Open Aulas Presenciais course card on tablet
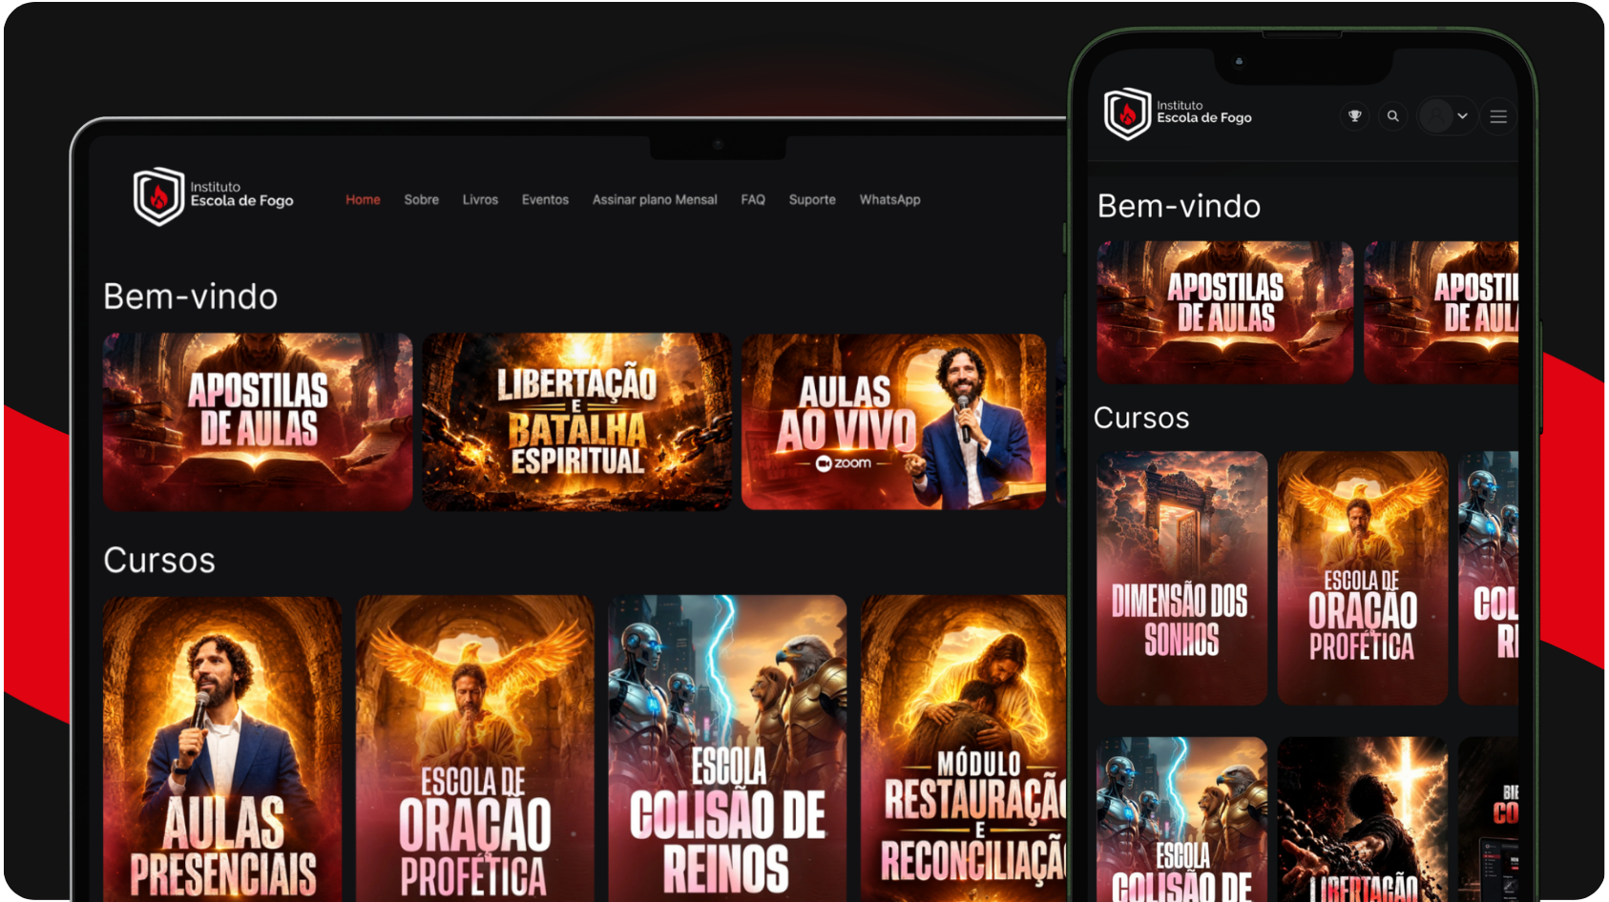The image size is (1609, 902). pos(222,748)
